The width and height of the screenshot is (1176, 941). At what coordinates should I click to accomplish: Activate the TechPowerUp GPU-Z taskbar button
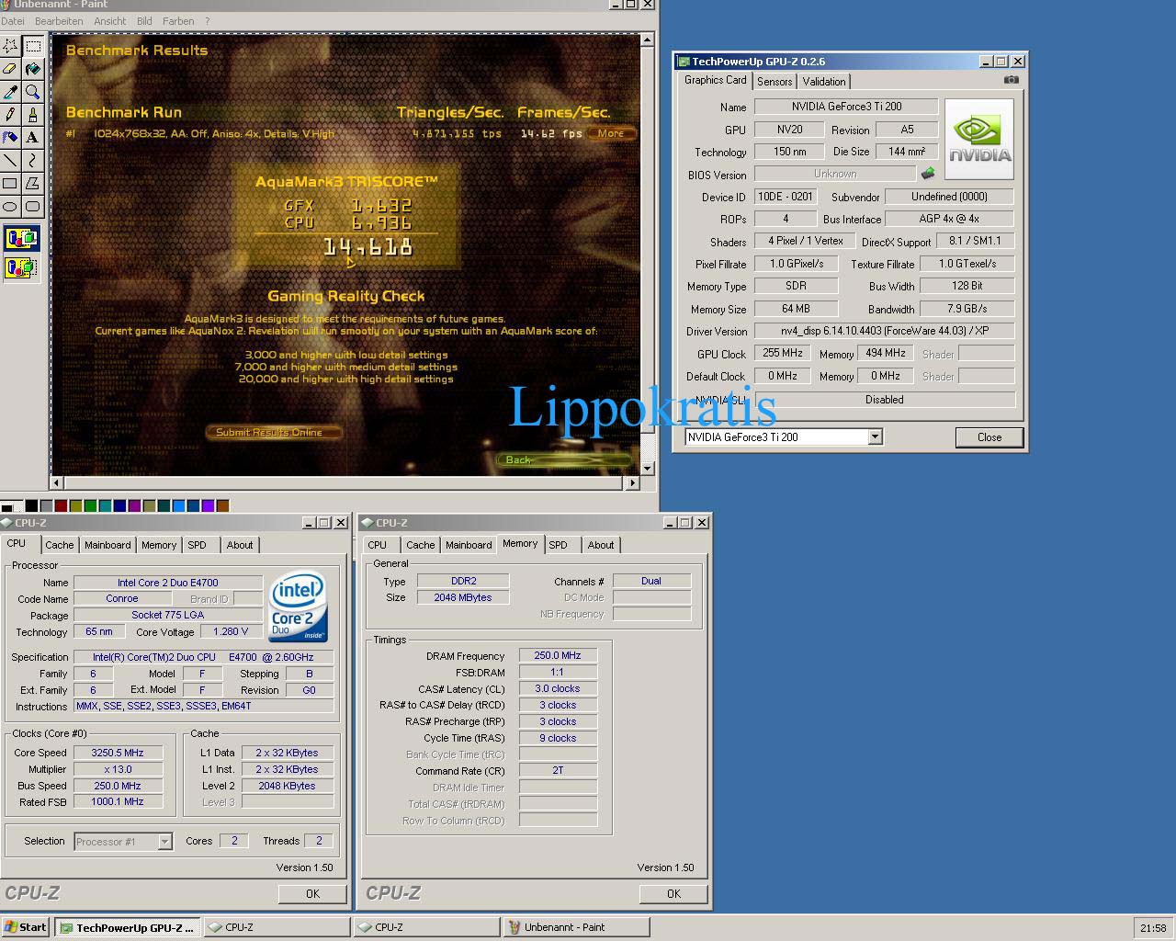coord(127,927)
